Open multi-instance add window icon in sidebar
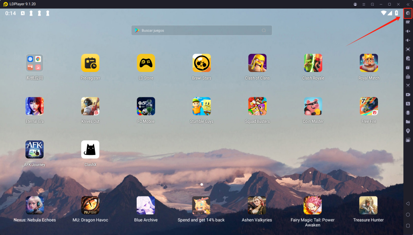This screenshot has height=235, width=413. coord(408,67)
